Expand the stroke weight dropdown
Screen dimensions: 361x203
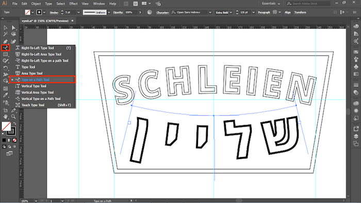point(78,12)
